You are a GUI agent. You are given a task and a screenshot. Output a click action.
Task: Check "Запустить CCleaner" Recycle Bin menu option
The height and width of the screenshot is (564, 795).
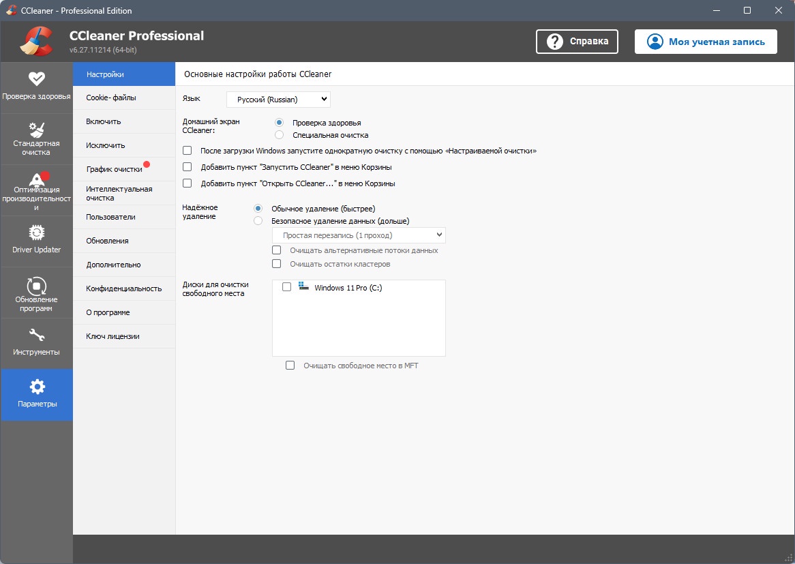tap(187, 167)
